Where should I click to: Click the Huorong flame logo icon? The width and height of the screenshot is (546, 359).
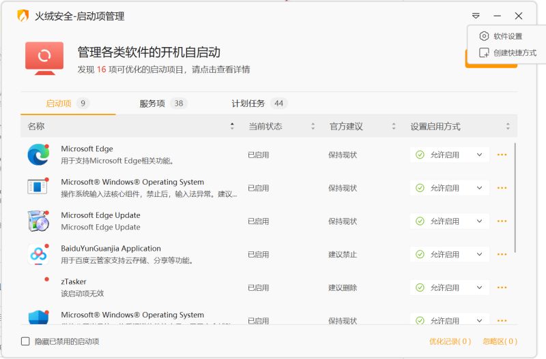(x=23, y=16)
